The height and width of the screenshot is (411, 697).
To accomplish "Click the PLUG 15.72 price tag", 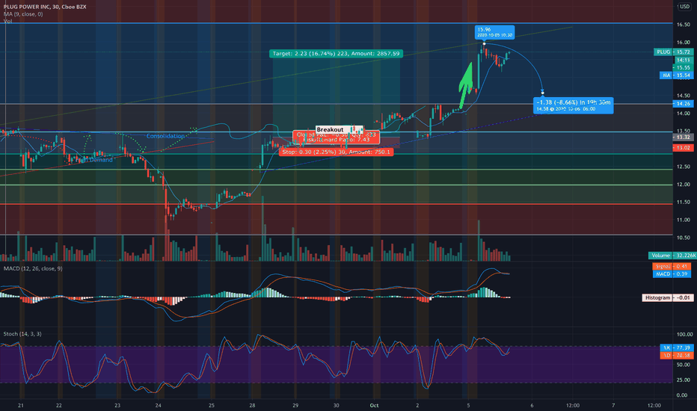I will [x=673, y=52].
